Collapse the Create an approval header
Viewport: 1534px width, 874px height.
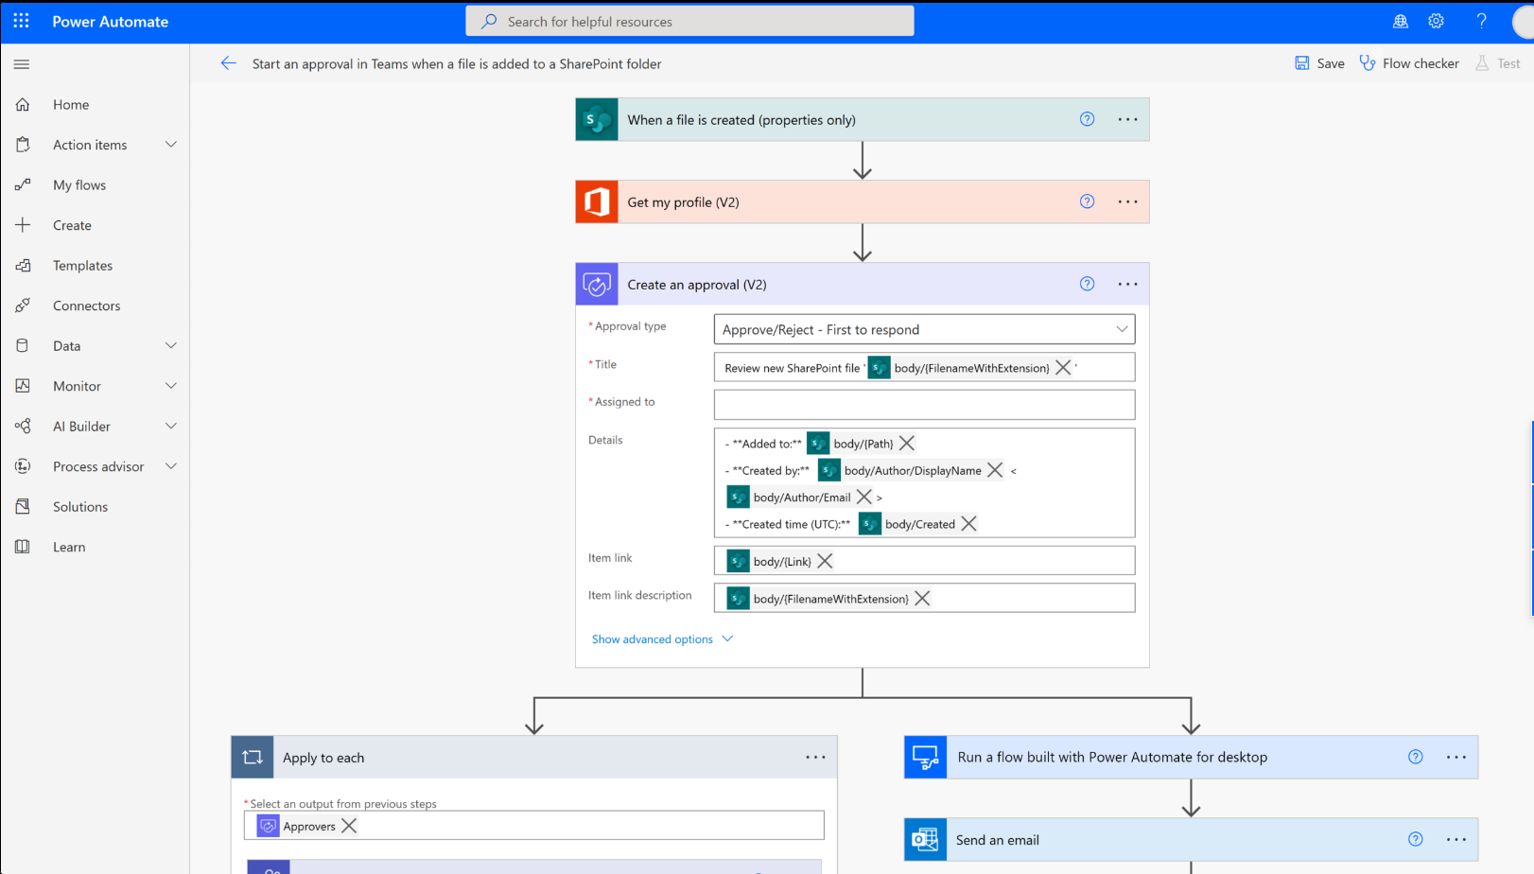click(x=862, y=285)
